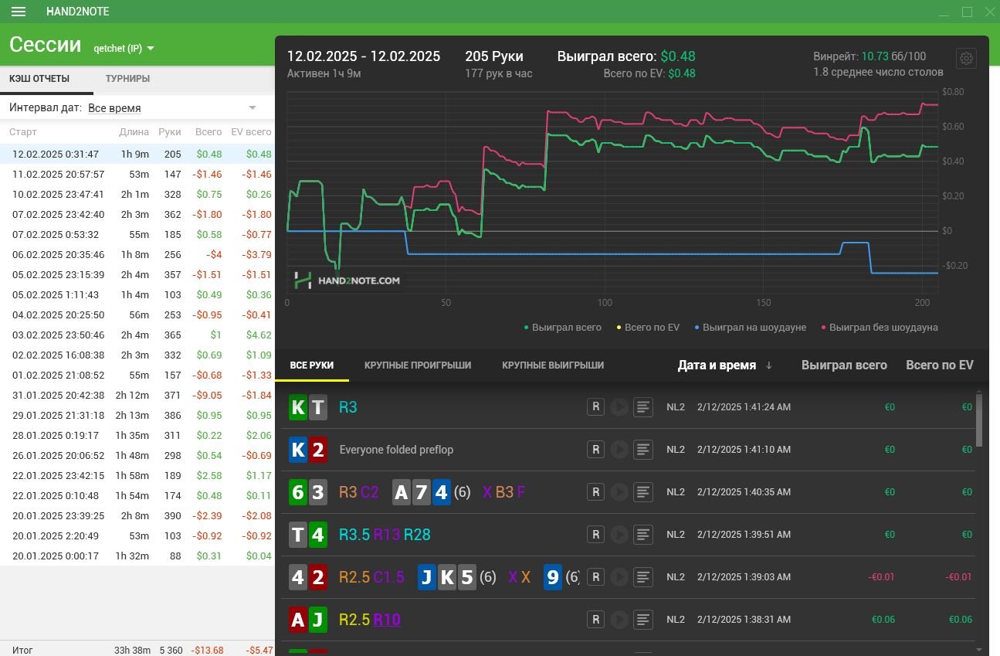Select session 10.02.2025 23:47:41
The image size is (1000, 656).
[137, 195]
